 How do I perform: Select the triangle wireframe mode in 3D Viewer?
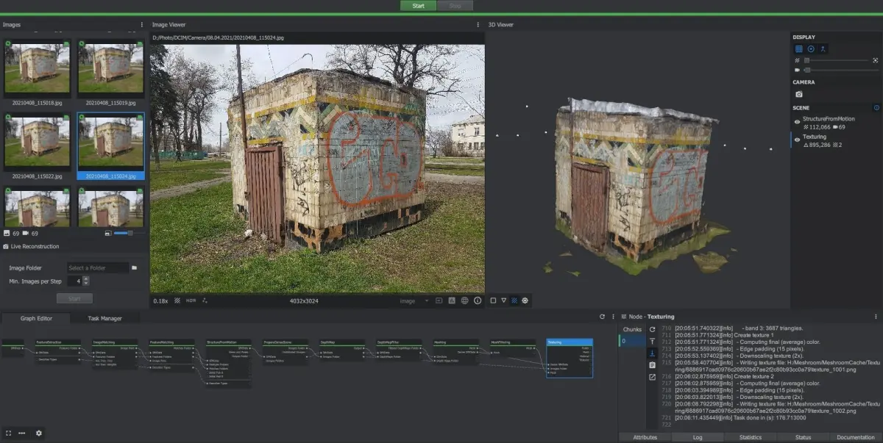[503, 300]
